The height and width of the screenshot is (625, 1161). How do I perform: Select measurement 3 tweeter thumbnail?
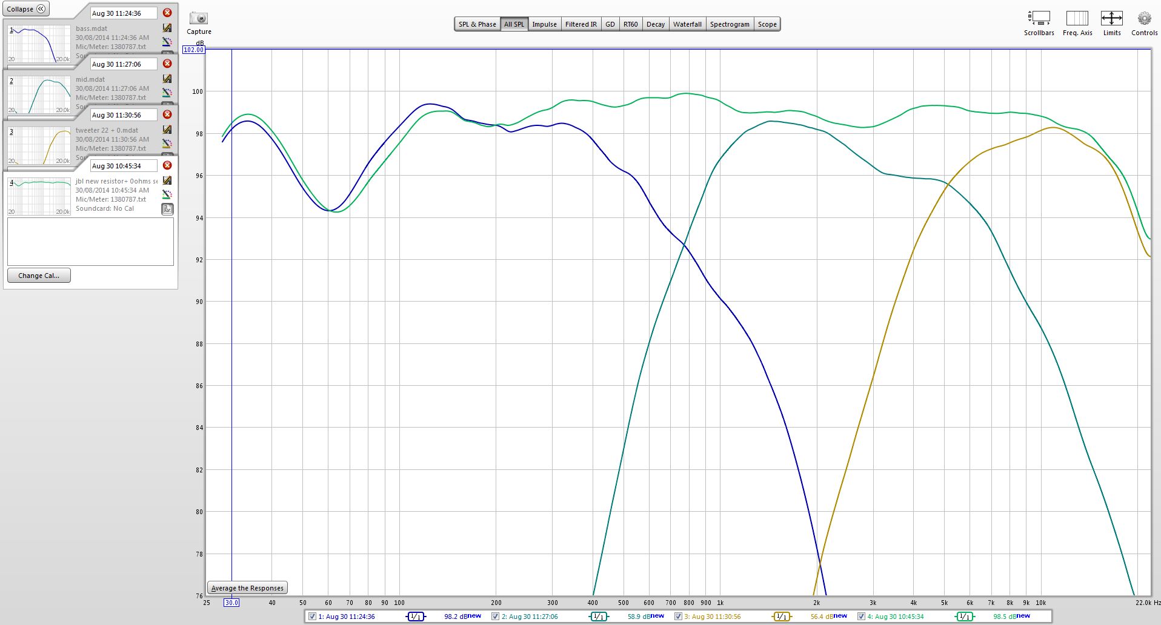39,145
